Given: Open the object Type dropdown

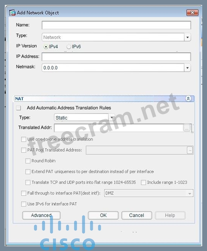Looking at the screenshot, I should pyautogui.click(x=187, y=37).
